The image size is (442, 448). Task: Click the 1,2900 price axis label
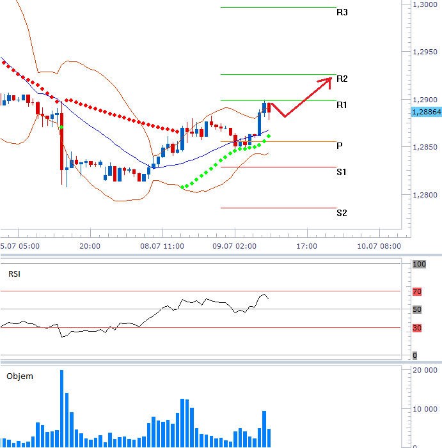click(425, 100)
